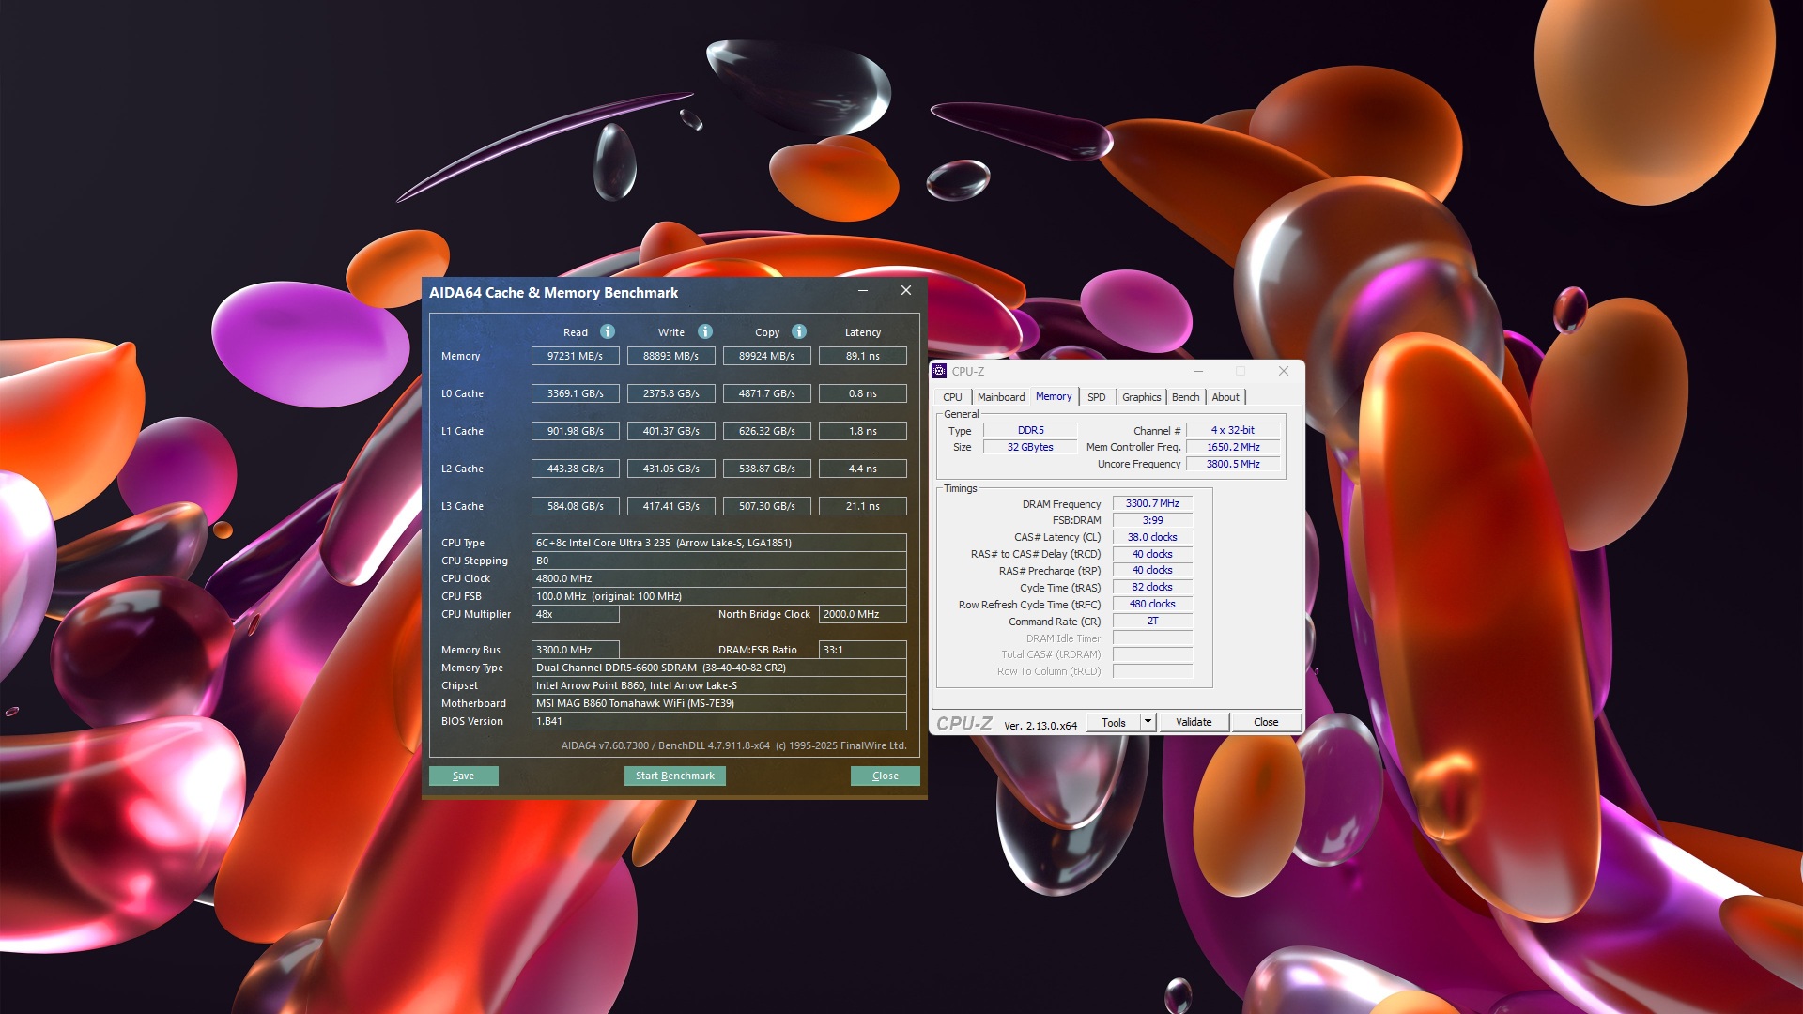The image size is (1803, 1014).
Task: Close the CPU-Z window with X
Action: point(1284,371)
